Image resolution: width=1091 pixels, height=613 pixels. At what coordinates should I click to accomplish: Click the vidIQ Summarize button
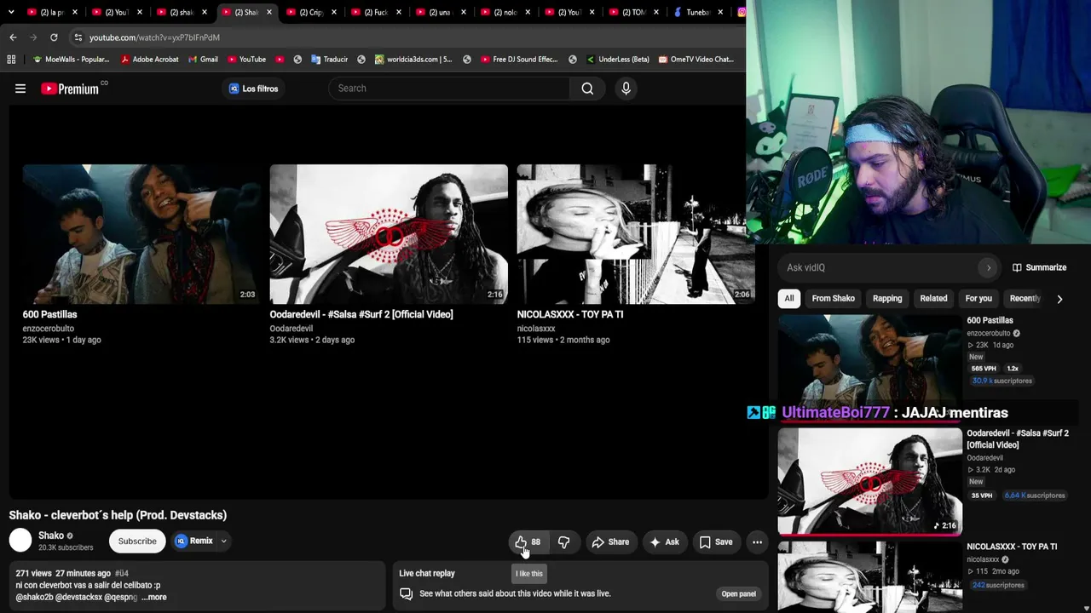1039,267
